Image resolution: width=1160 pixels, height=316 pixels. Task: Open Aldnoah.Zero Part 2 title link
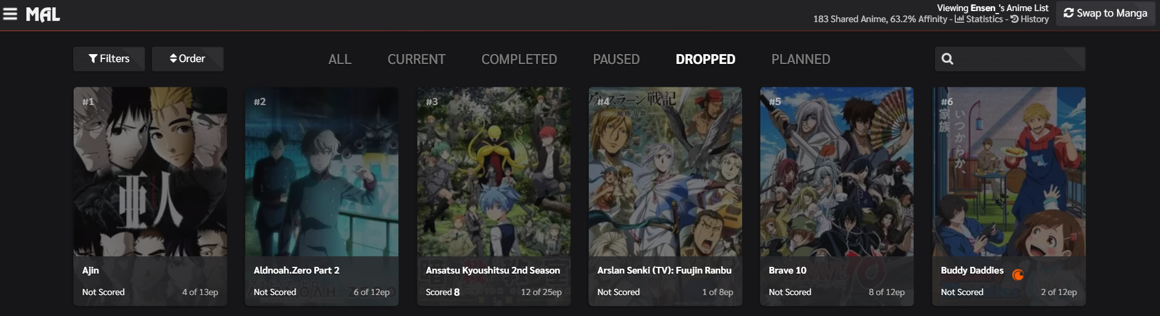click(x=296, y=271)
